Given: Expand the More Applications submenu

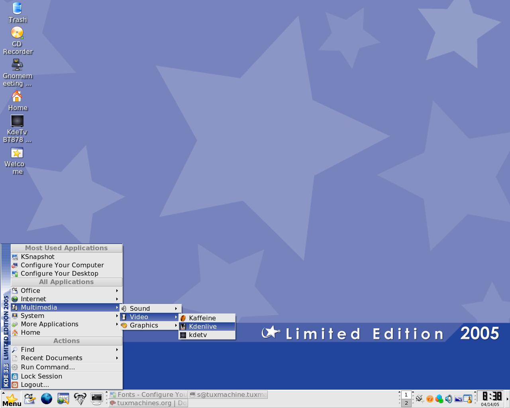Looking at the screenshot, I should (x=67, y=324).
